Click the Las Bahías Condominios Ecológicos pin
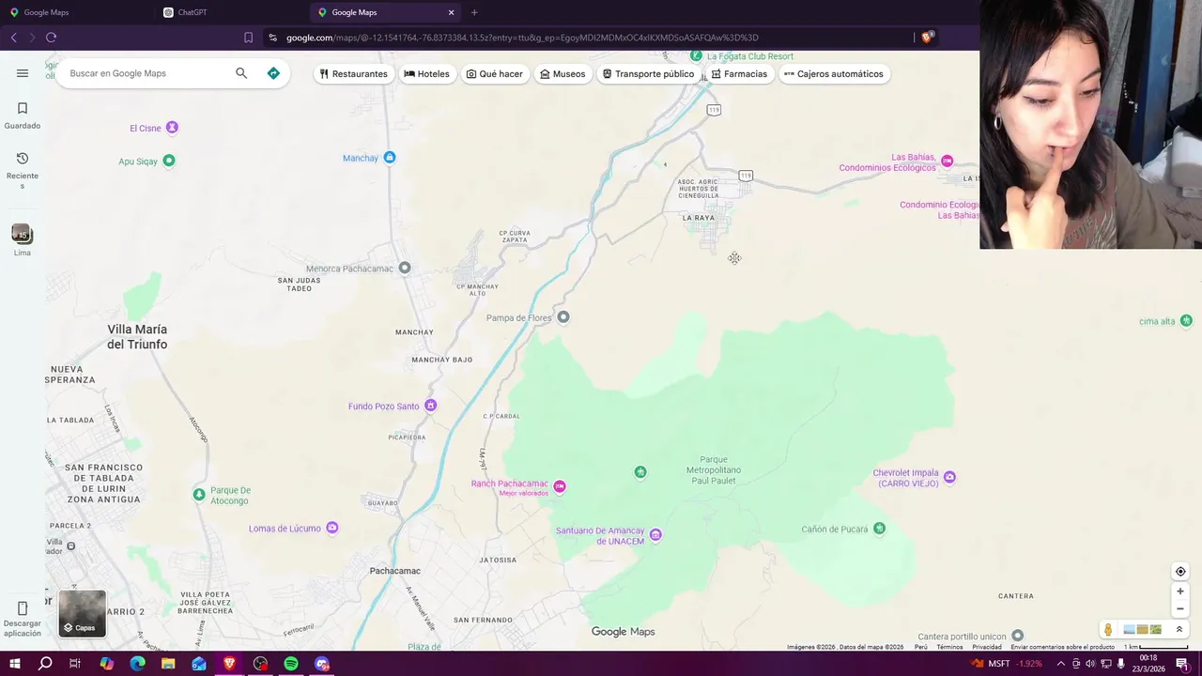Screen dimensions: 1202x676 tap(947, 161)
